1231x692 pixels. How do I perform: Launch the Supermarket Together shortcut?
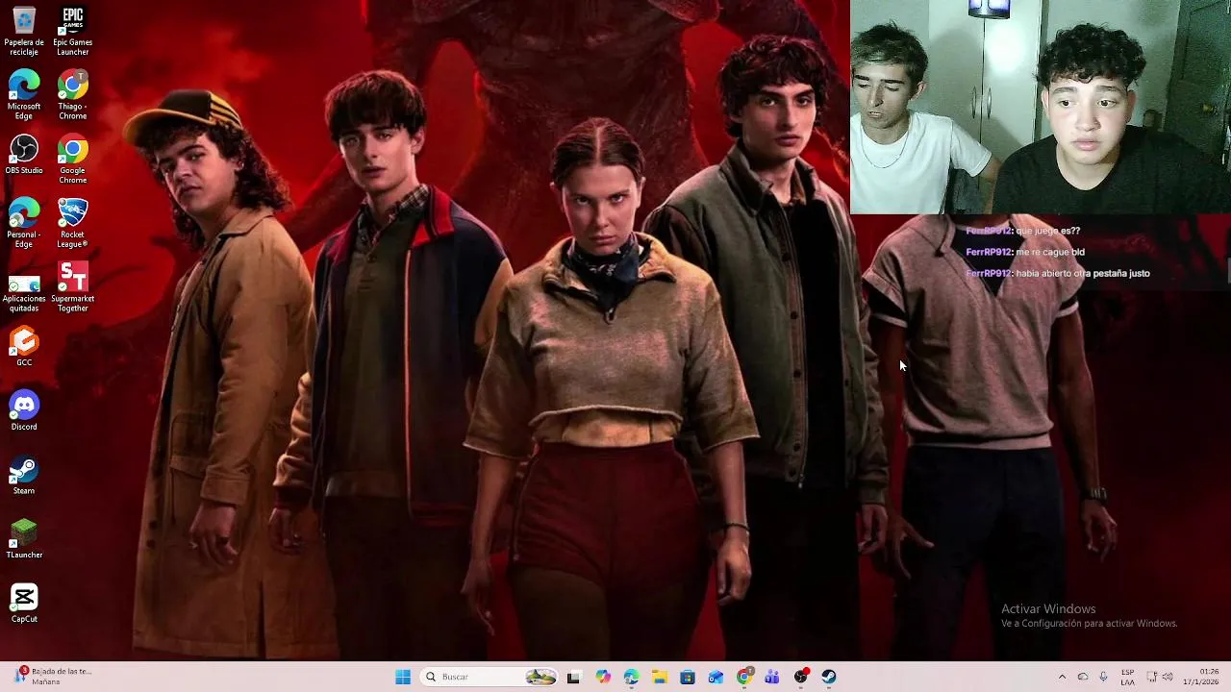(x=73, y=287)
